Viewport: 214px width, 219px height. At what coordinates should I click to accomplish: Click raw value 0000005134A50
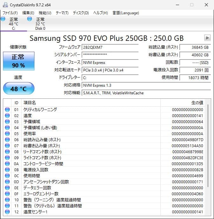[187, 146]
